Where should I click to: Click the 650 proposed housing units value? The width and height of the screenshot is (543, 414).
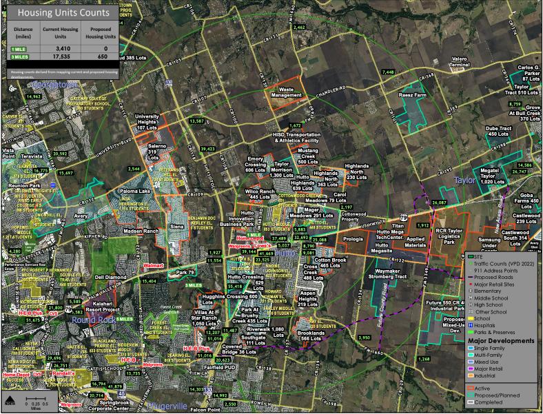tap(103, 56)
